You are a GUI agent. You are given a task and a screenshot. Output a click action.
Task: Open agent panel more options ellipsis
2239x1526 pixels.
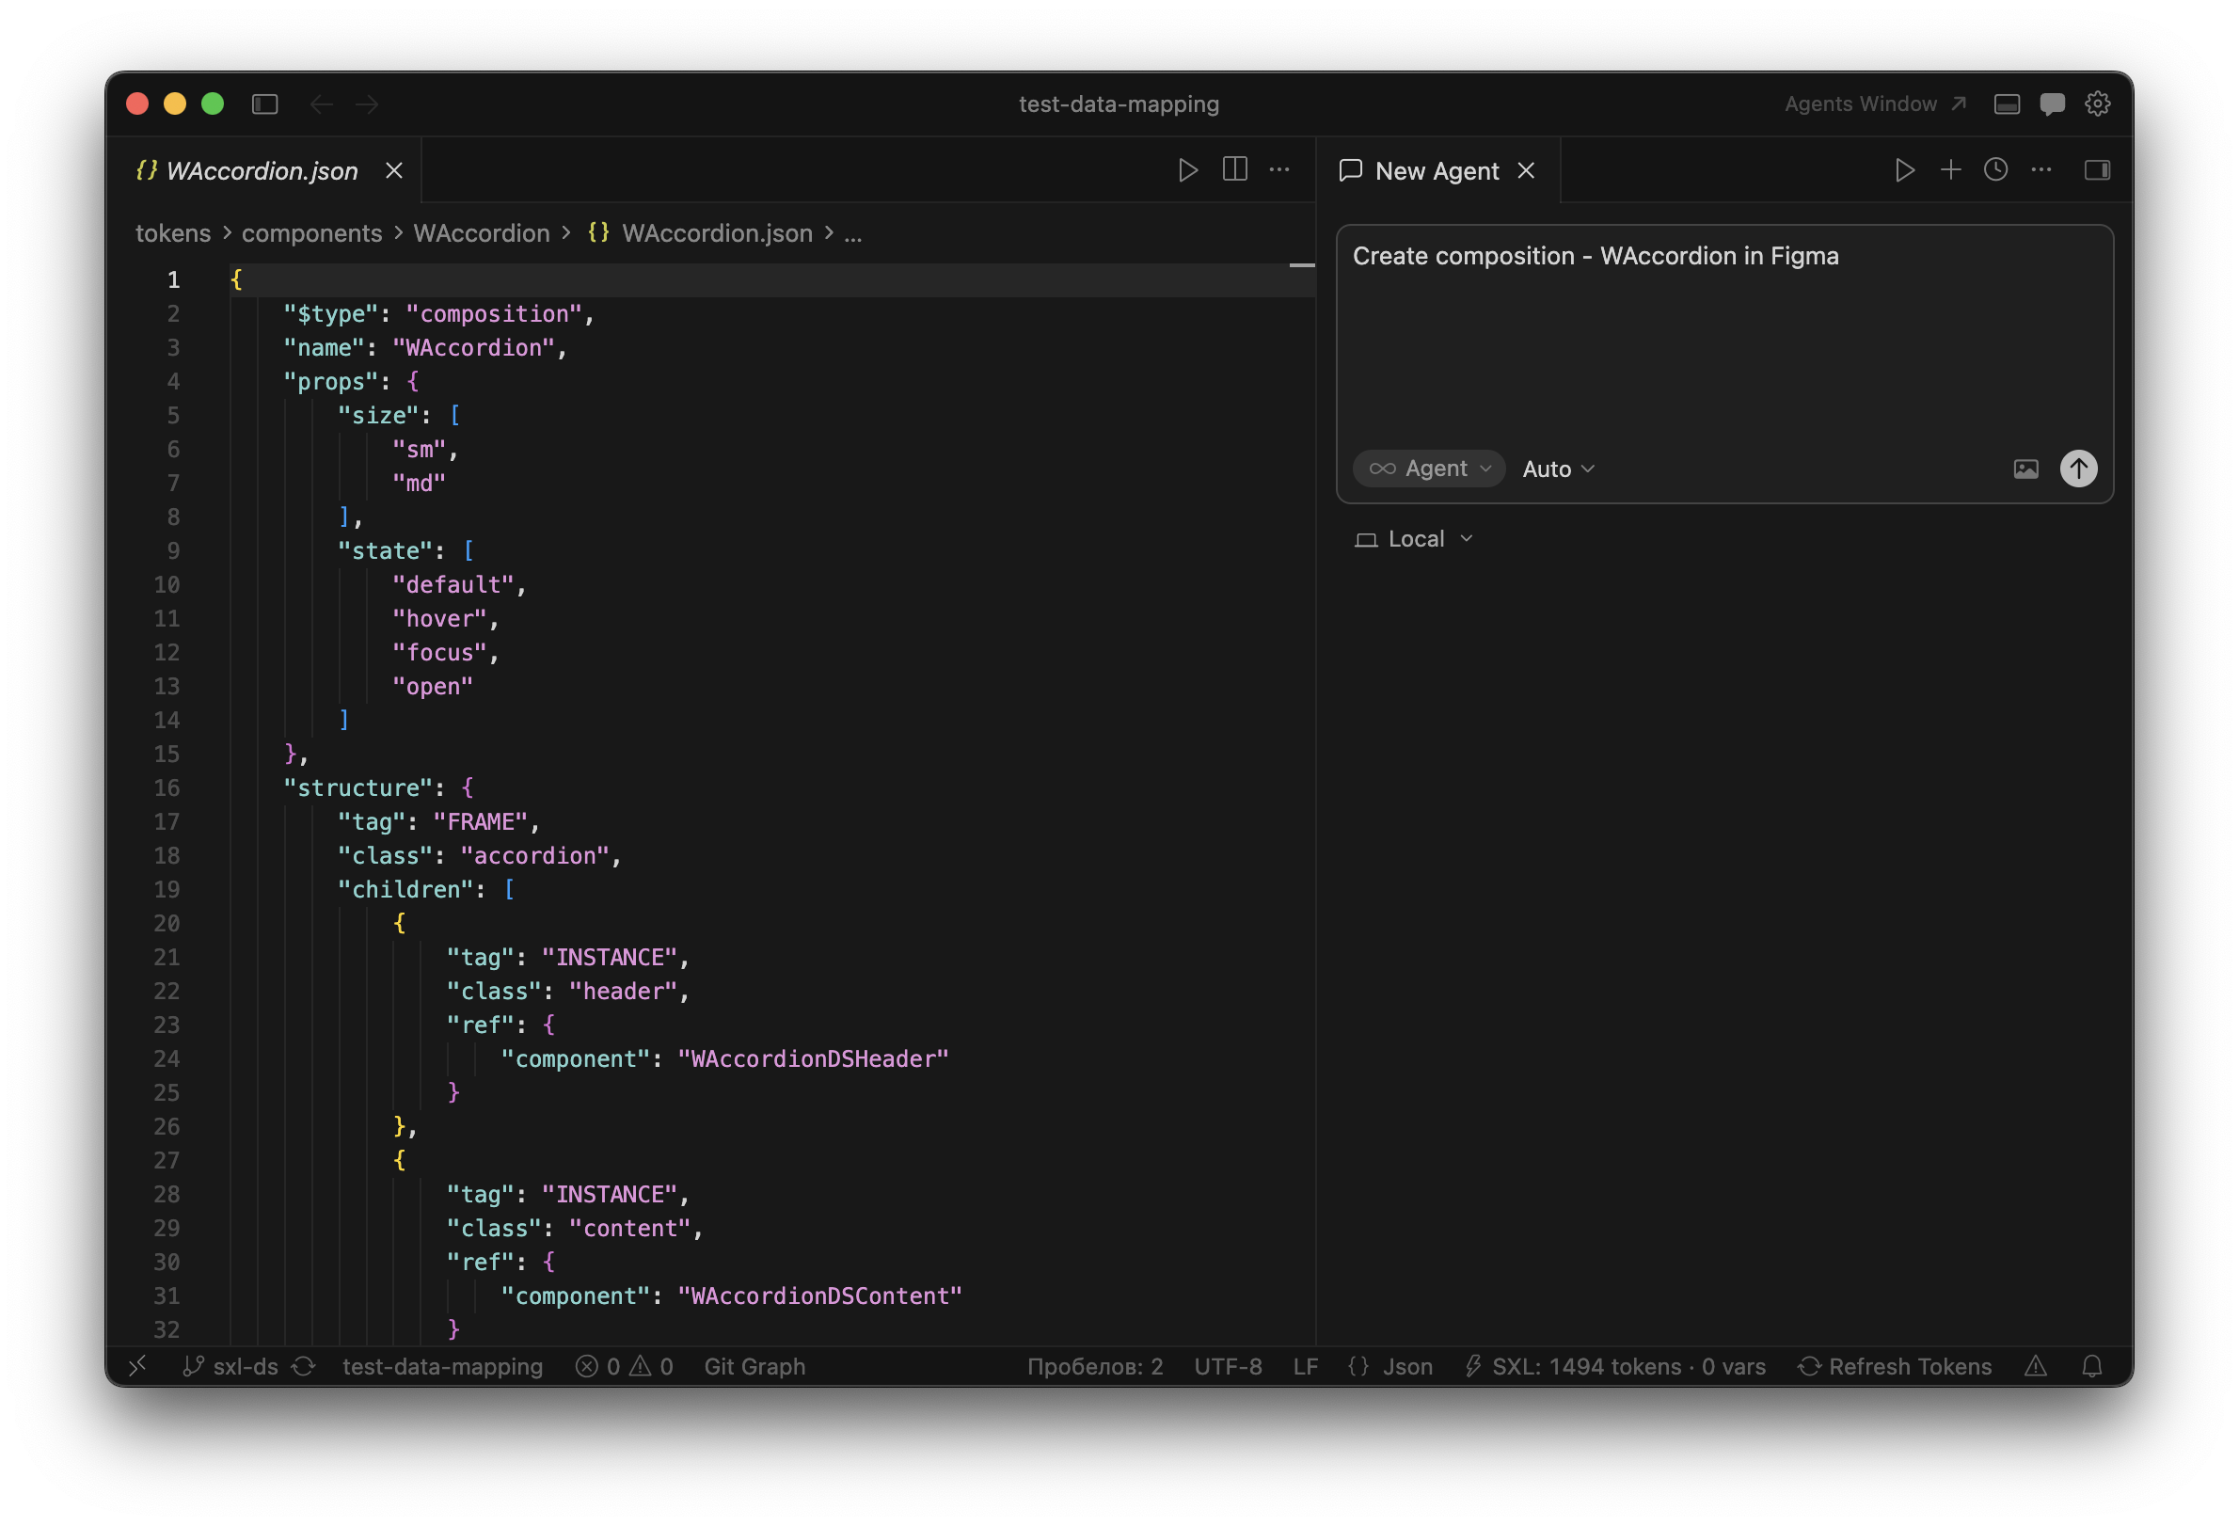click(x=2041, y=170)
